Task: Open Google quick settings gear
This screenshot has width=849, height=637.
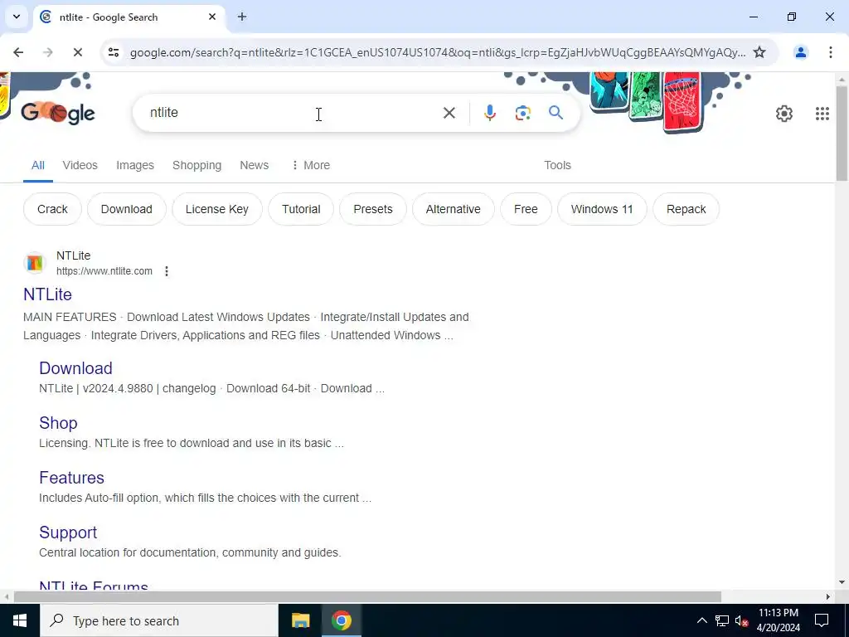Action: pos(784,113)
